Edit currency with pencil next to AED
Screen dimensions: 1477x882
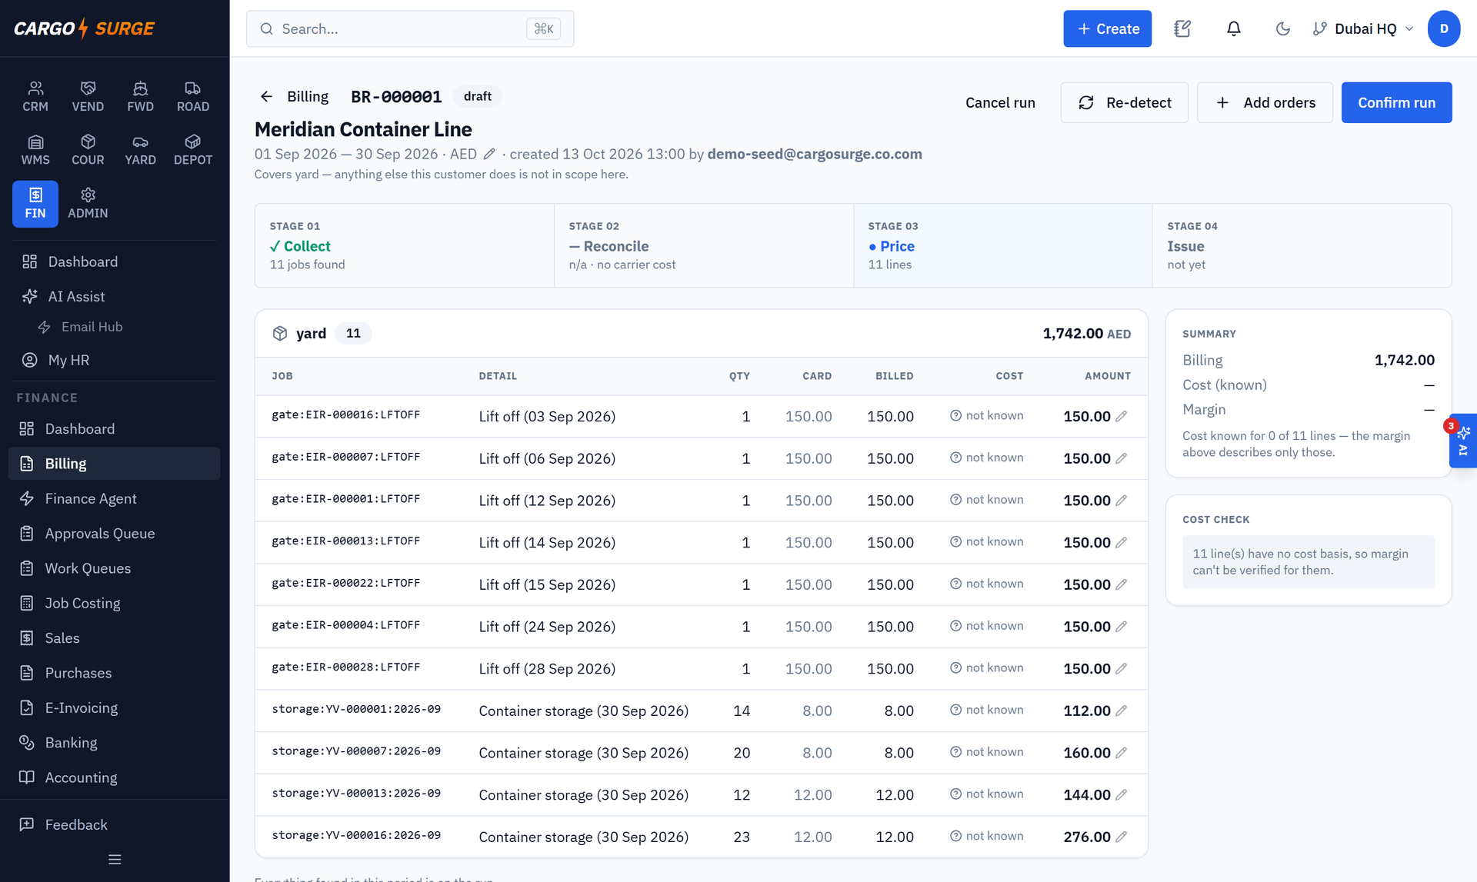pos(489,154)
